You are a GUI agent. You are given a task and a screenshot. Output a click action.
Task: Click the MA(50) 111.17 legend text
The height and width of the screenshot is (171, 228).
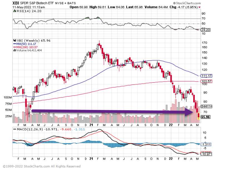[26, 44]
